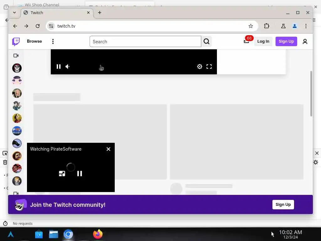This screenshot has width=321, height=241.
Task: Open the software store taskbar icon
Action: pos(39,234)
